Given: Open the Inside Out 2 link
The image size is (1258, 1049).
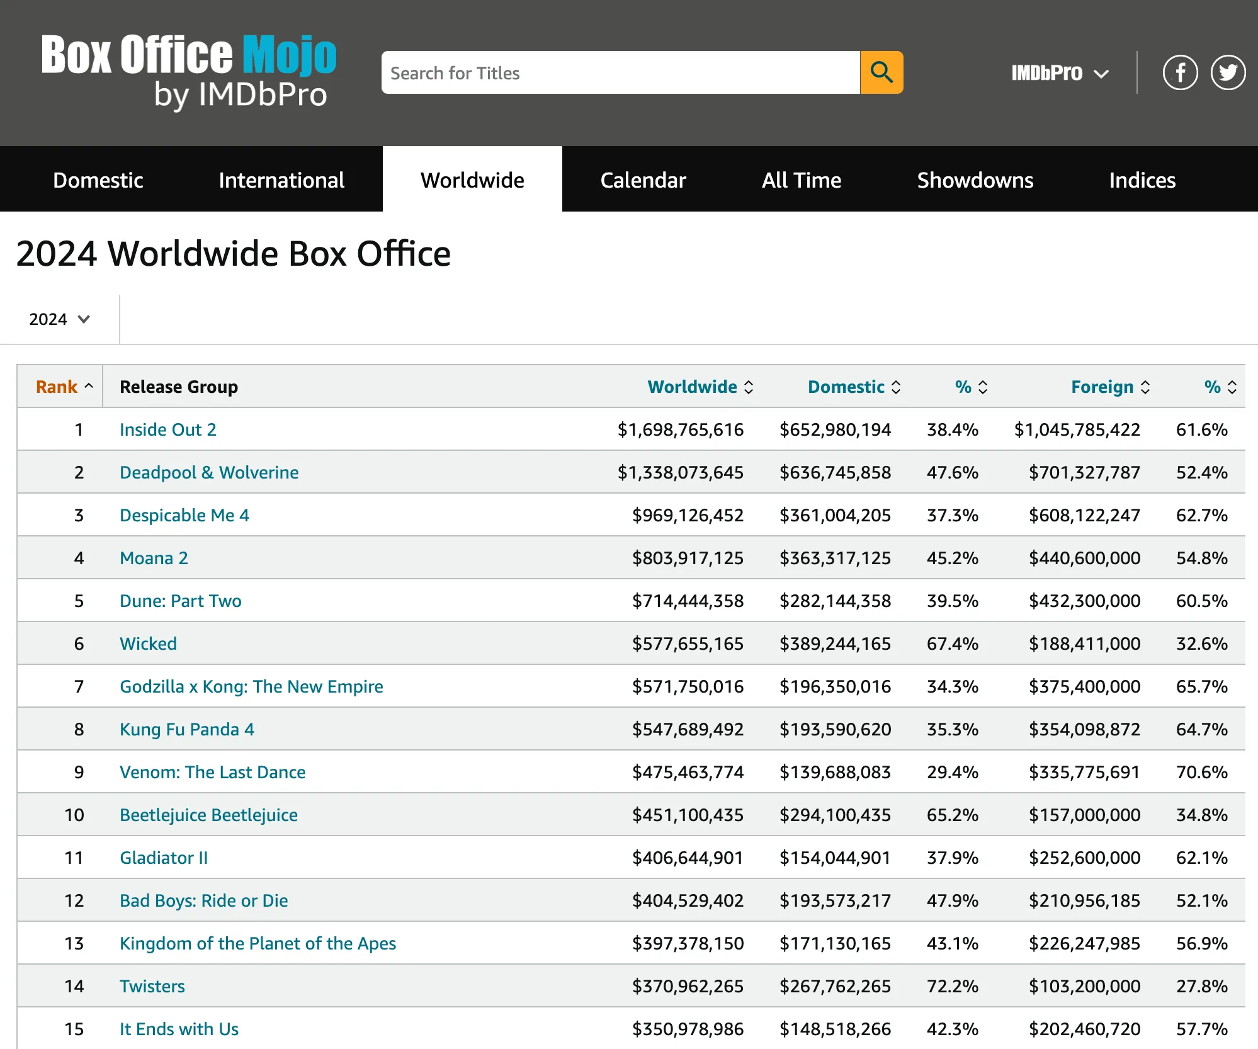Looking at the screenshot, I should [x=167, y=429].
